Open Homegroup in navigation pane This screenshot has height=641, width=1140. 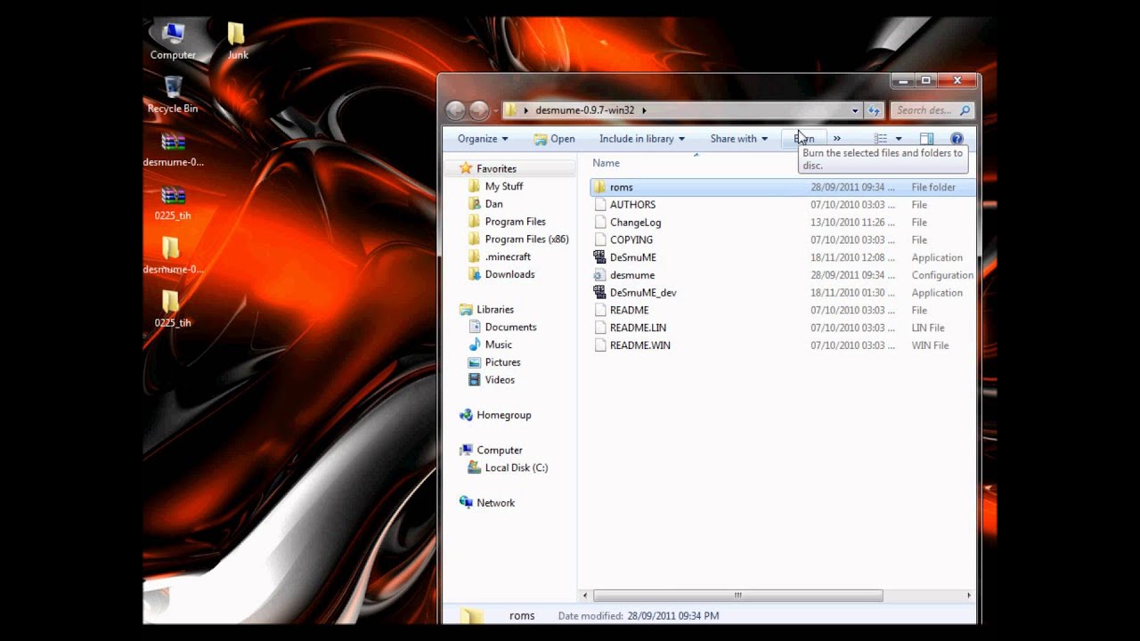tap(503, 415)
